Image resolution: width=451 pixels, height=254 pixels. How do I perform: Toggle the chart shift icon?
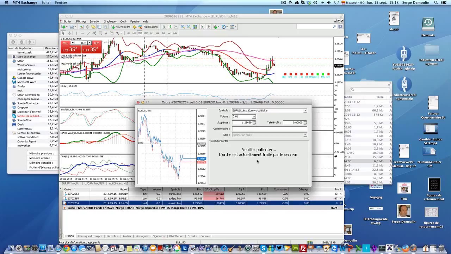click(208, 27)
